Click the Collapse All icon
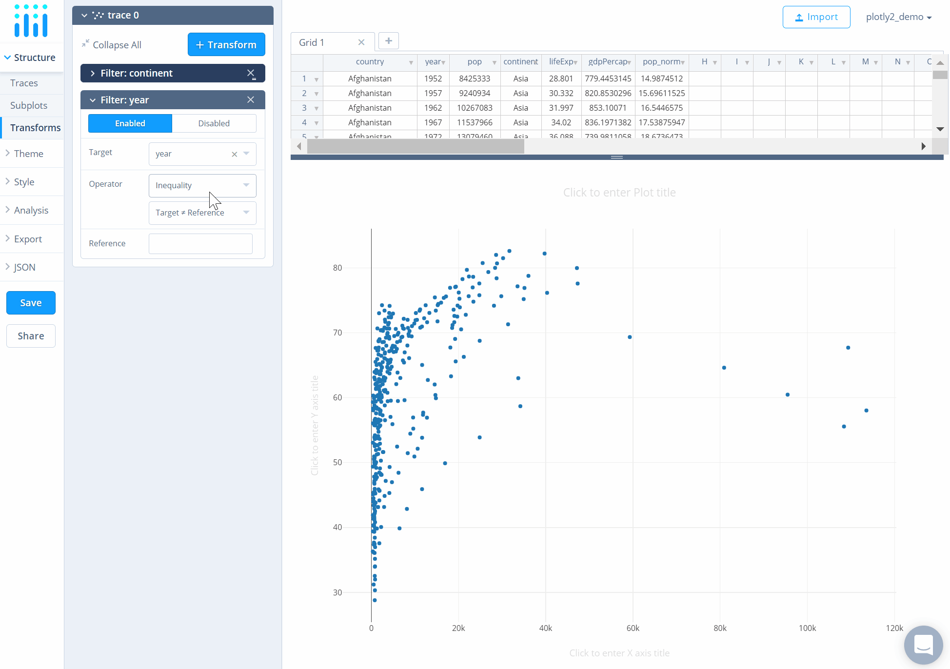950x669 pixels. click(x=86, y=44)
